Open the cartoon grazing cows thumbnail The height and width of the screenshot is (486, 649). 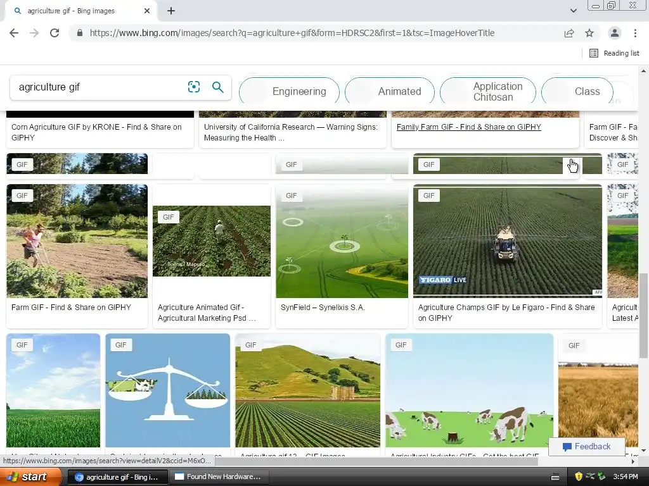(470, 390)
